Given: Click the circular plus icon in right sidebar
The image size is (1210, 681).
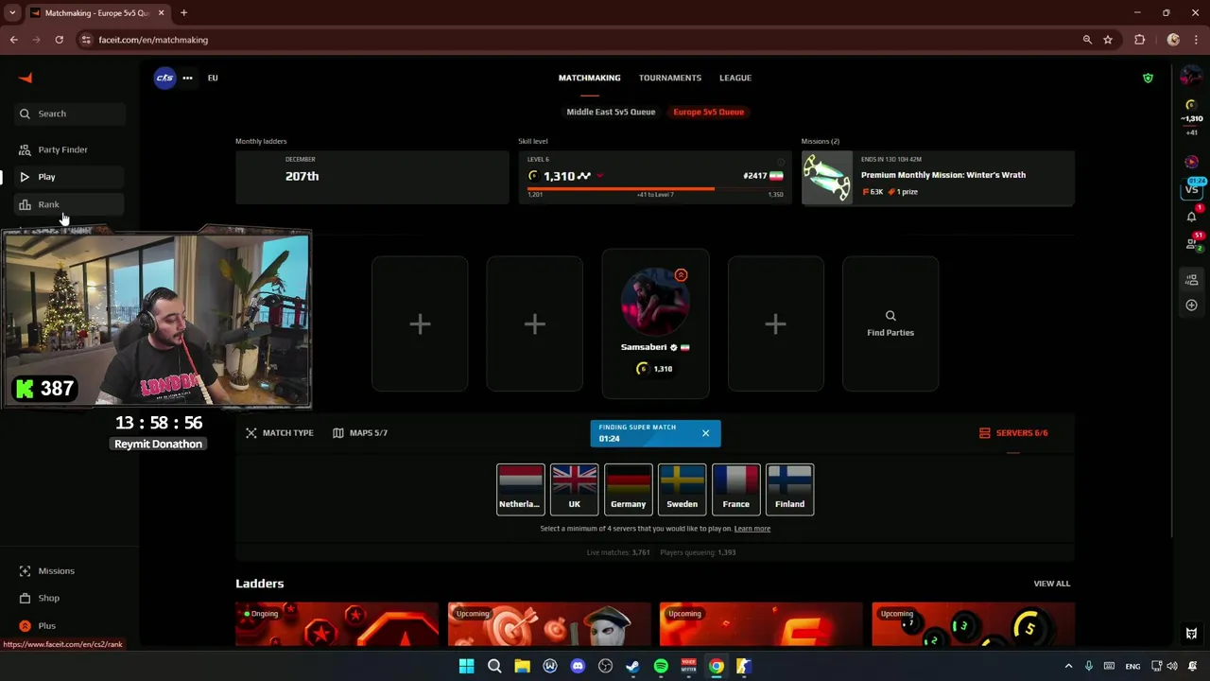Looking at the screenshot, I should [x=1191, y=305].
